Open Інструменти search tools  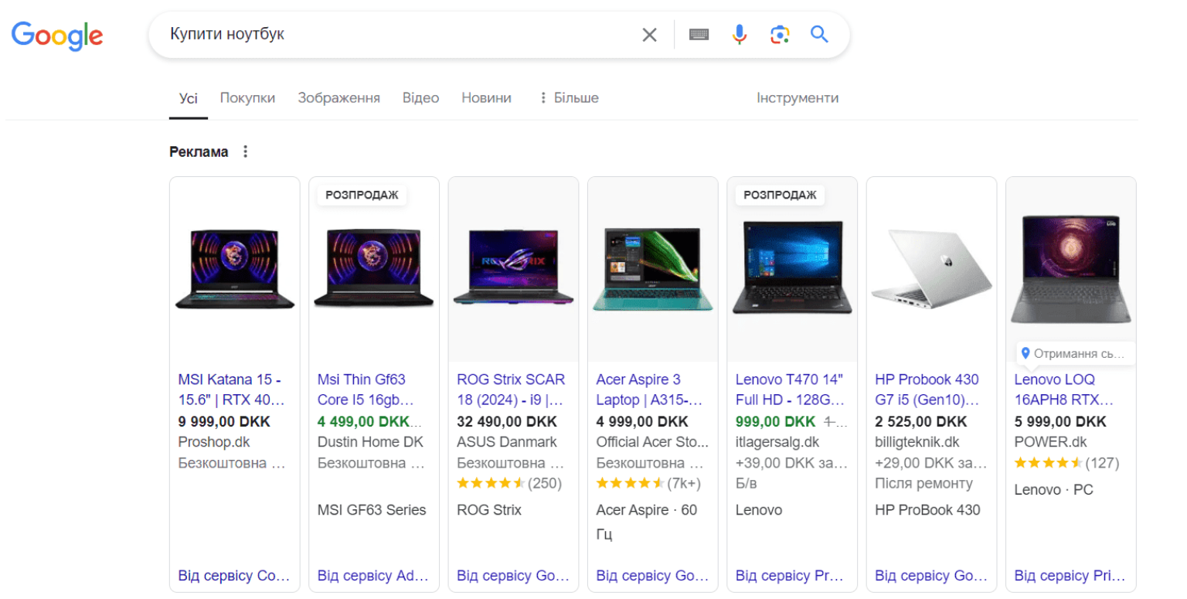(798, 98)
